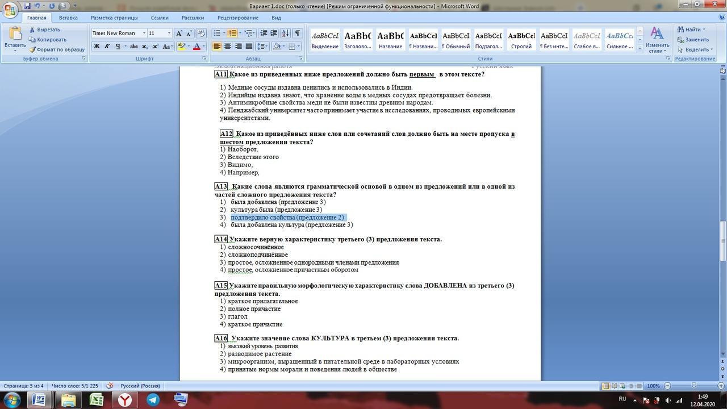Open Excel from the taskbar

97,400
